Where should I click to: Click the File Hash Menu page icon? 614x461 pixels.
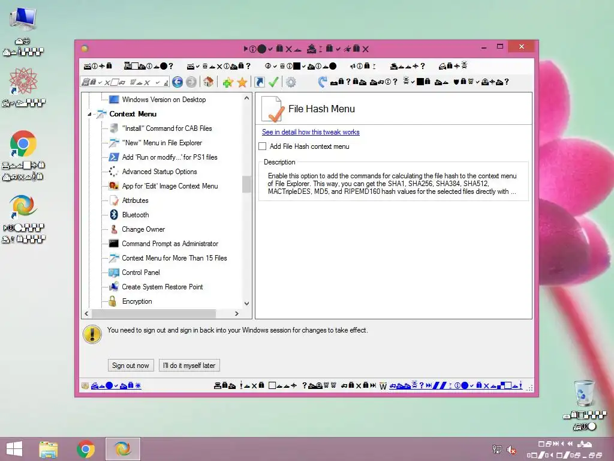point(273,109)
